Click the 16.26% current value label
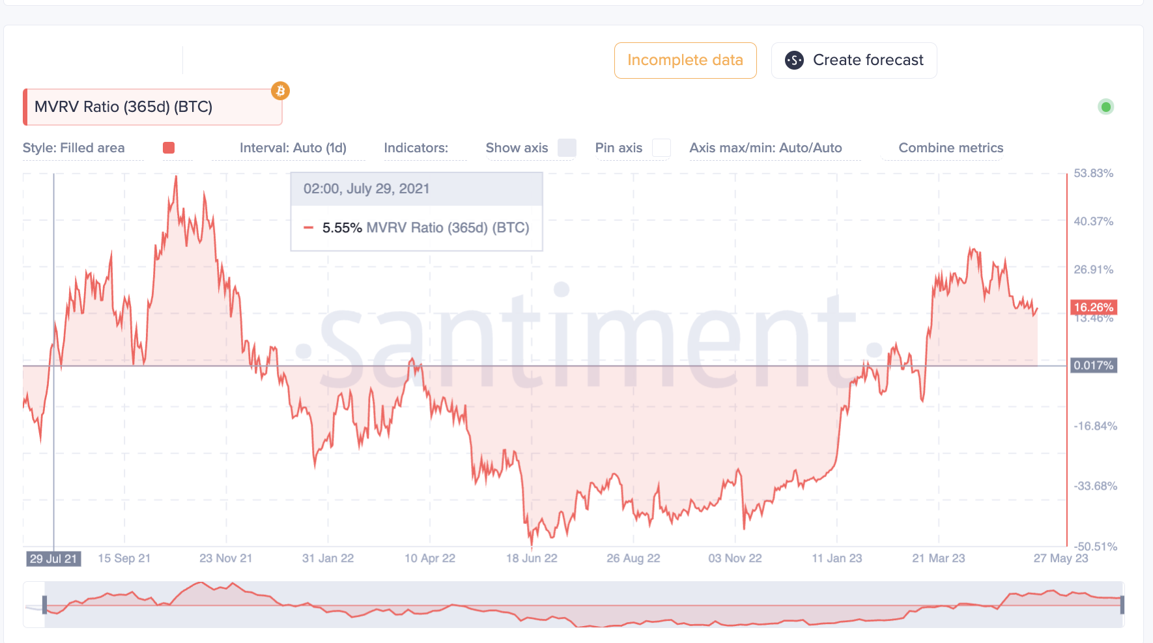 (1094, 307)
